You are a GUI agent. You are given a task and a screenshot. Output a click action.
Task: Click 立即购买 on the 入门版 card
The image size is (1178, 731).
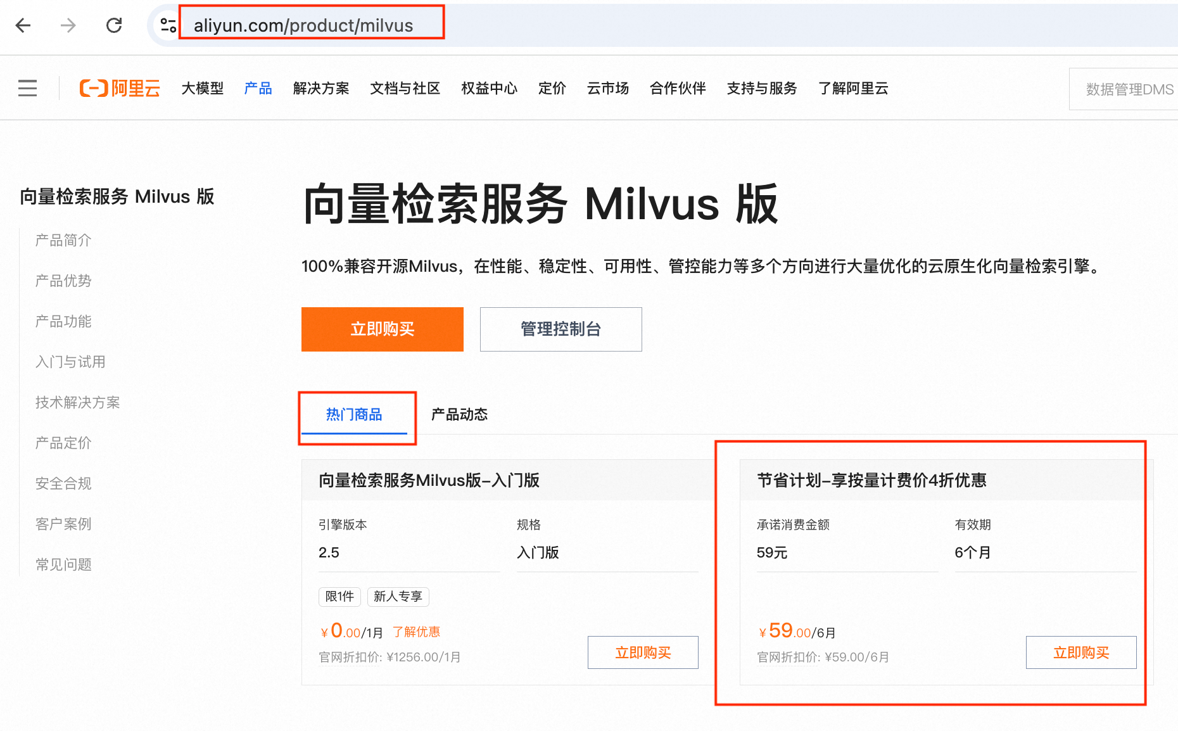tap(643, 652)
